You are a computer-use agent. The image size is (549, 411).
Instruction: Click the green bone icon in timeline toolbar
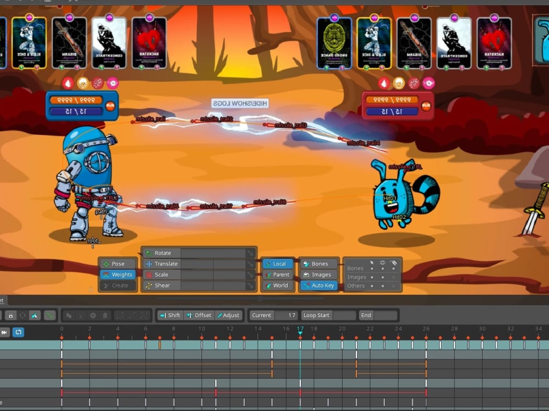[x=50, y=316]
